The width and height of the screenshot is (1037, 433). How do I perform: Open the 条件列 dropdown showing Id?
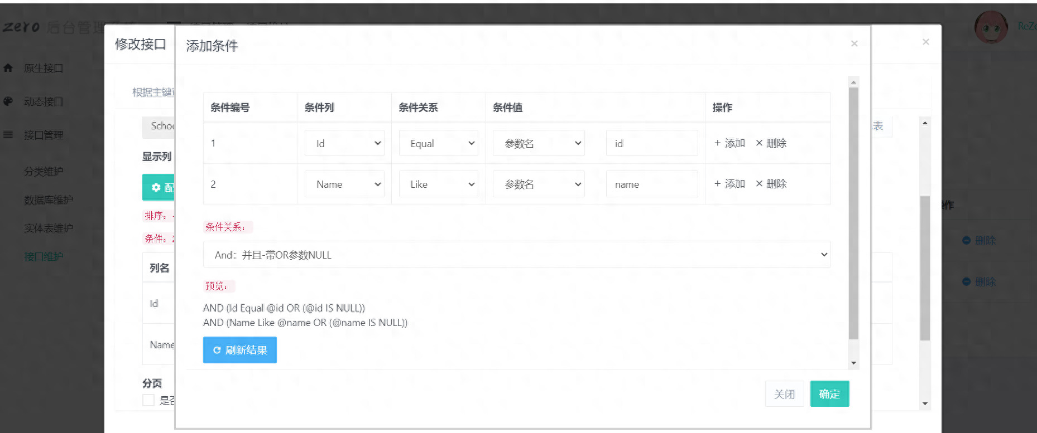click(344, 143)
